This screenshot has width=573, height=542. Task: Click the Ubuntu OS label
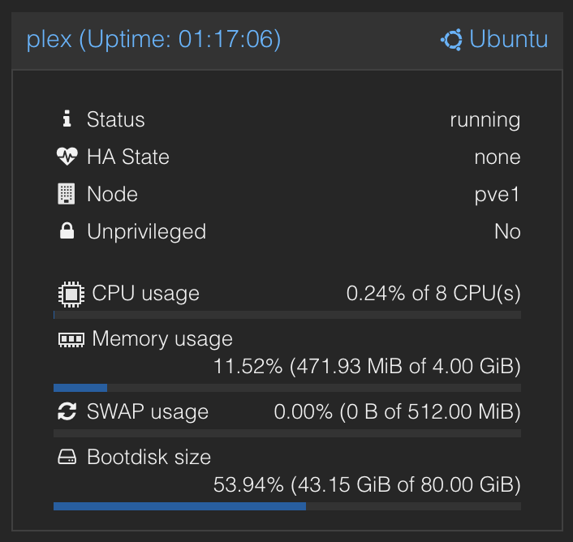tap(509, 39)
